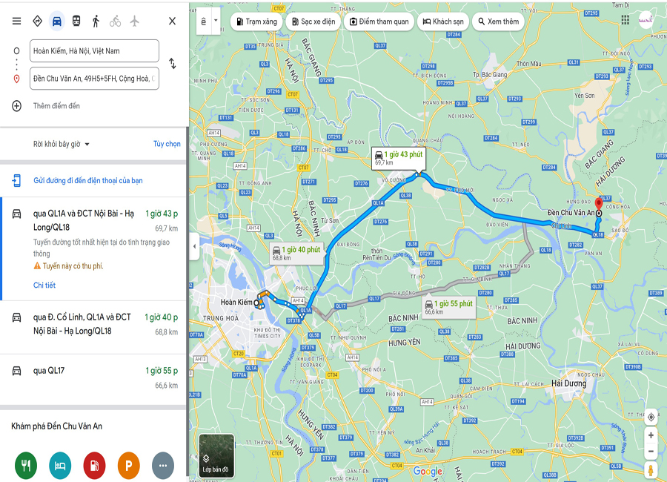Select the public transit mode icon

[76, 21]
